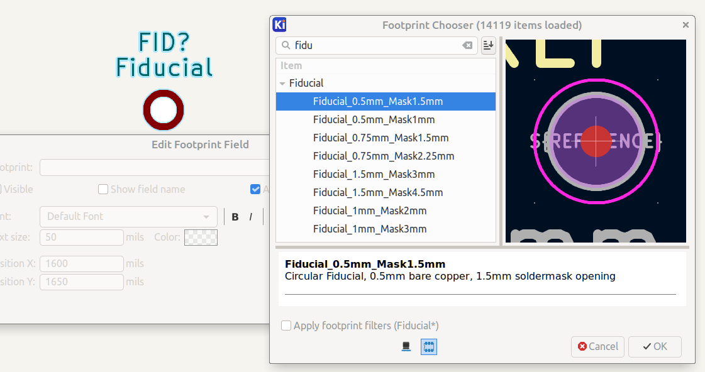Screen dimensions: 705x372
Task: Click the KiCad logo in title bar
Action: (x=280, y=25)
